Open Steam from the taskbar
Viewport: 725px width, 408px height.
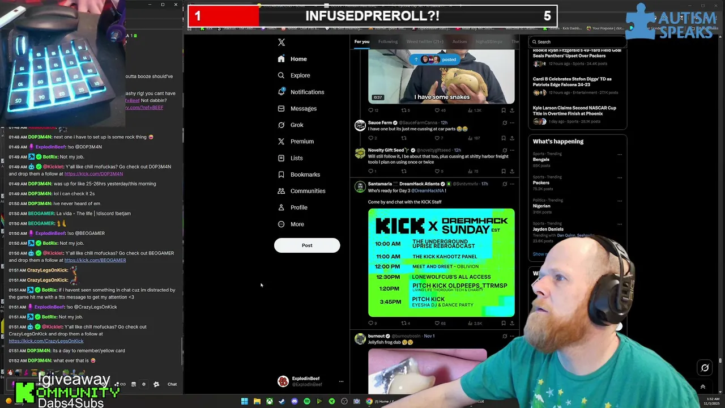coord(282,401)
